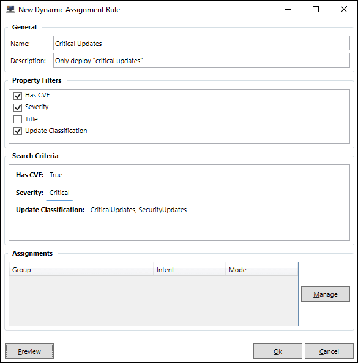Click the Preview button
The height and width of the screenshot is (363, 358).
pyautogui.click(x=29, y=351)
